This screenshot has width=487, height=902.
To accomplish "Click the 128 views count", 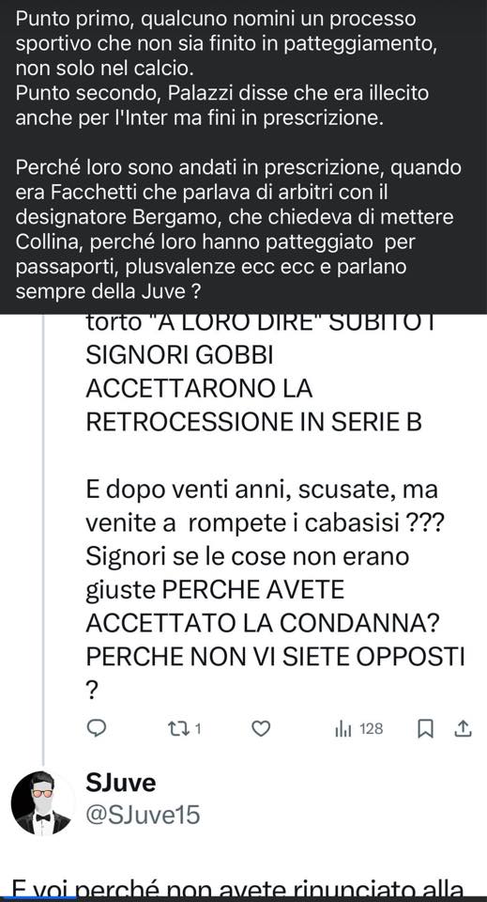I will pyautogui.click(x=371, y=729).
